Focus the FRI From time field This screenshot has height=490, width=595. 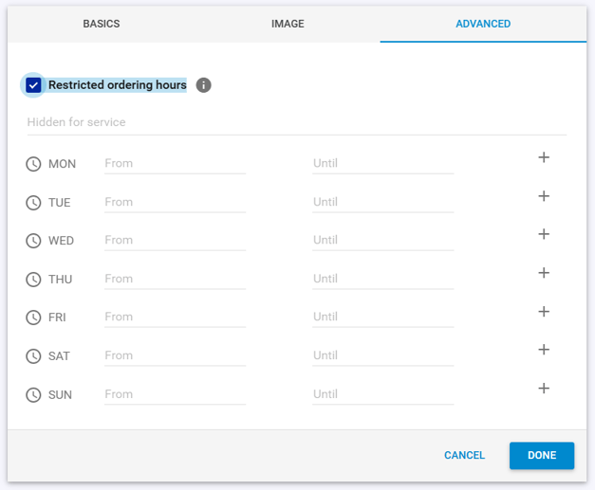click(x=175, y=318)
